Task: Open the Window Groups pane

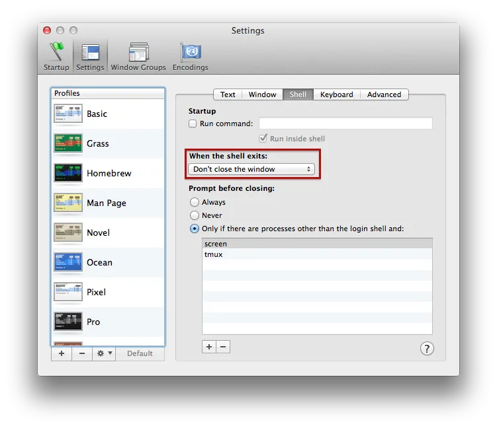Action: [x=138, y=57]
